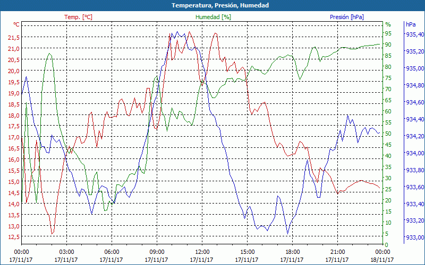Click the 18,5 temperature axis value
Screen dimensions: 425x265
click(x=14, y=104)
